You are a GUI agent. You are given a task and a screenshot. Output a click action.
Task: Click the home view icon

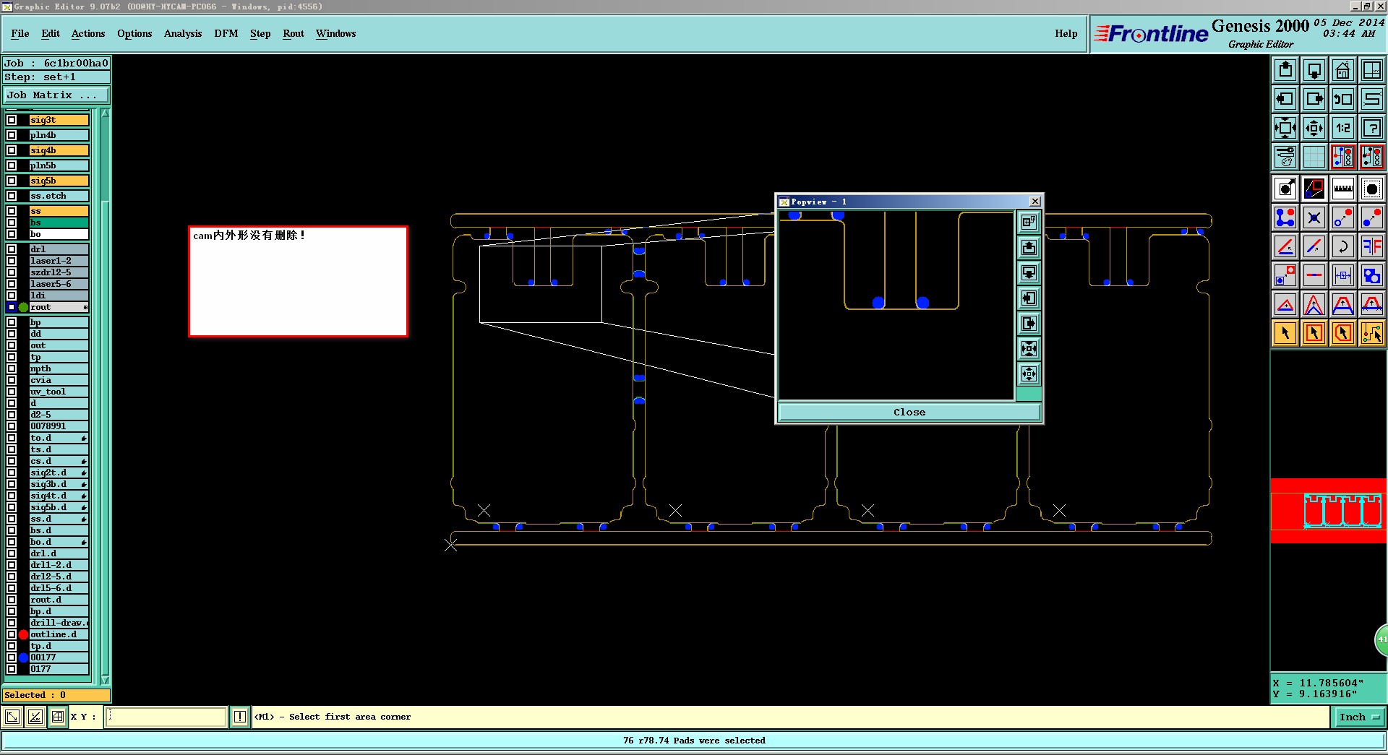[1343, 70]
